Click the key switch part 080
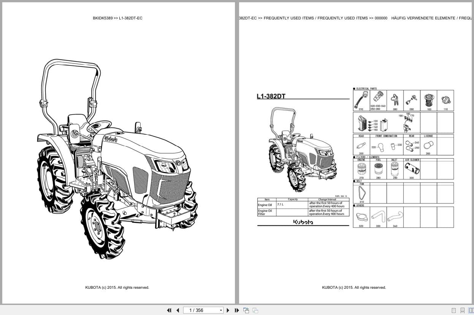474x315 pixels. point(395,100)
